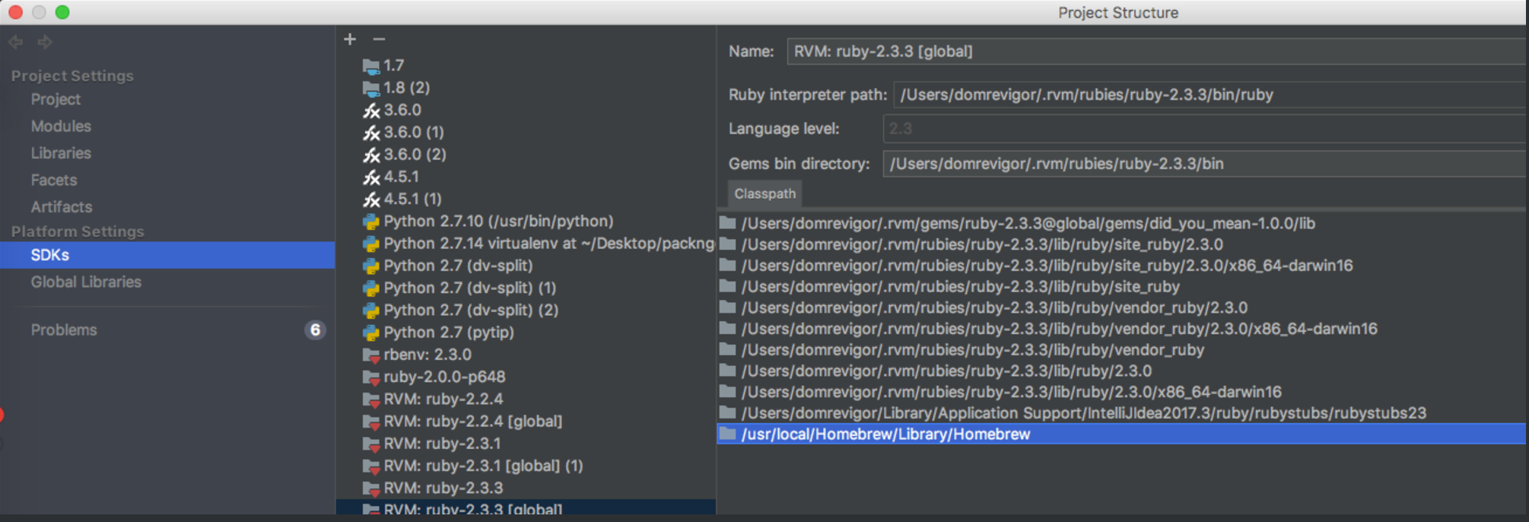This screenshot has height=522, width=1529.
Task: Select RVM: ruby-2.3.3 [global] SDK entry
Action: coord(526,508)
